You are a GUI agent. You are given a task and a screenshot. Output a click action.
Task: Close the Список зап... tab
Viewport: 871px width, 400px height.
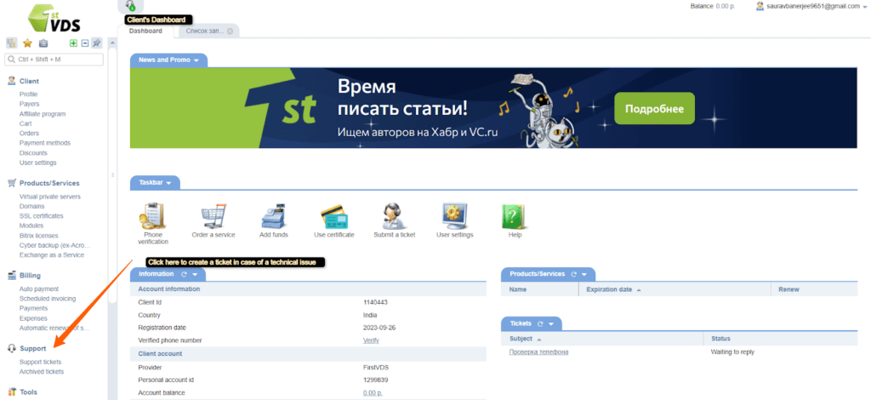[230, 31]
